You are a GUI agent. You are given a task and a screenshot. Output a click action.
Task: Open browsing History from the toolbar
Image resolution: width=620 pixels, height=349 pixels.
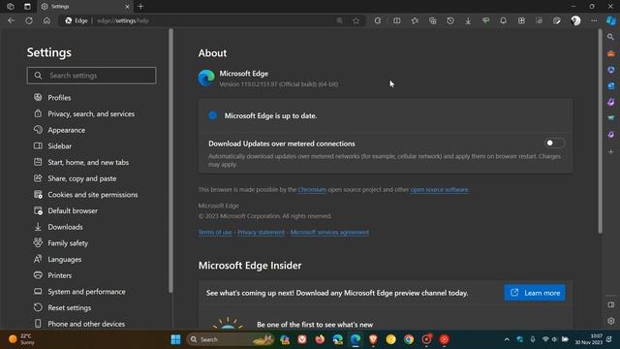[x=450, y=20]
